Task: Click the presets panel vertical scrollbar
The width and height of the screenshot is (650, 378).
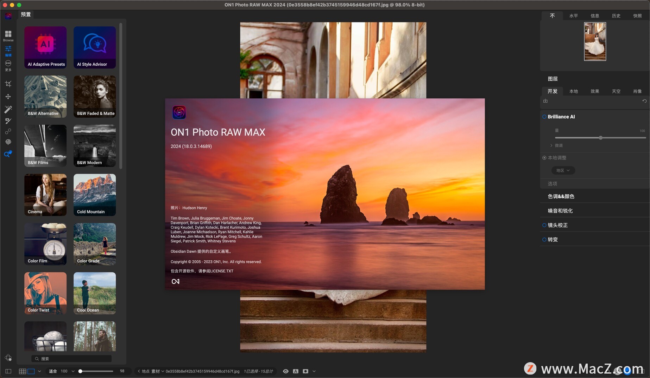Action: [121, 96]
